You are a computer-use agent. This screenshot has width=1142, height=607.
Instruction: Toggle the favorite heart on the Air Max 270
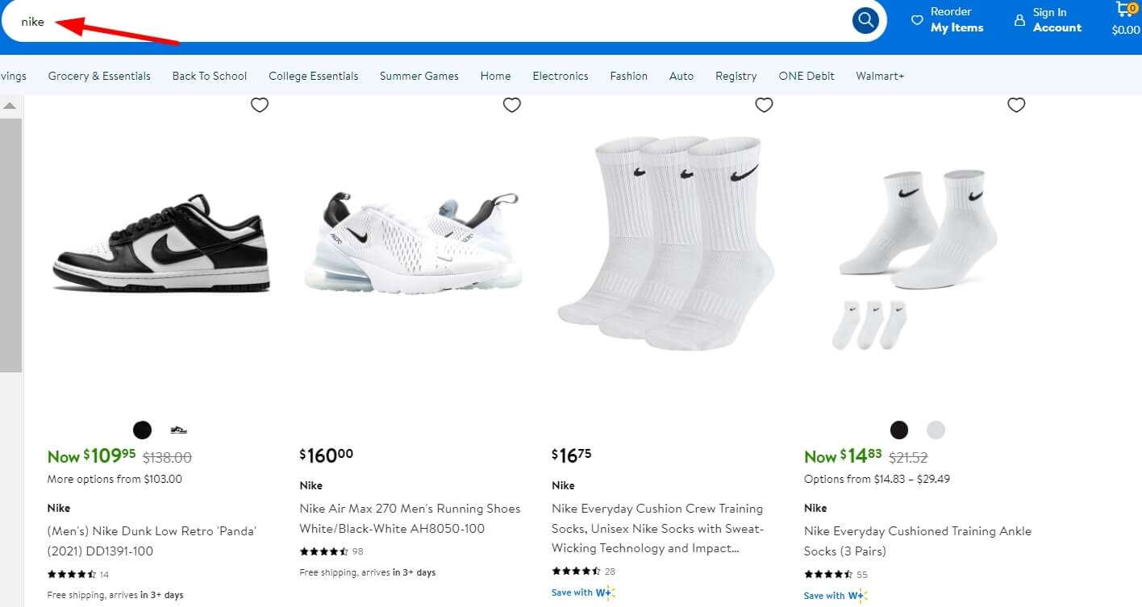(x=511, y=105)
